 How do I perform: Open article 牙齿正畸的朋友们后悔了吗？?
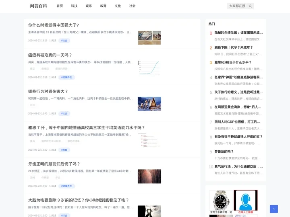(x=54, y=164)
